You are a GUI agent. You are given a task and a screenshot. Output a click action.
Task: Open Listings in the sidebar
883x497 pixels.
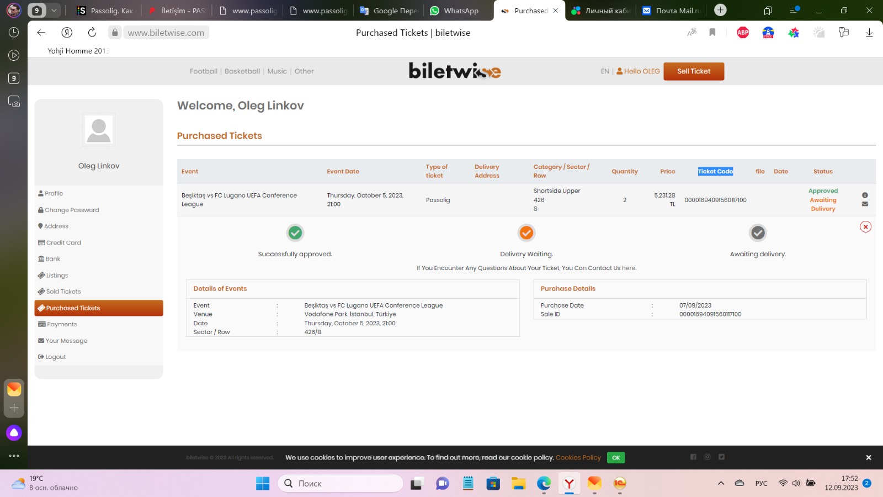coord(53,276)
